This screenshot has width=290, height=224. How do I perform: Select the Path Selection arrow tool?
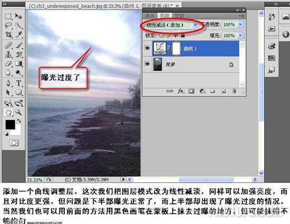pyautogui.click(x=8, y=92)
